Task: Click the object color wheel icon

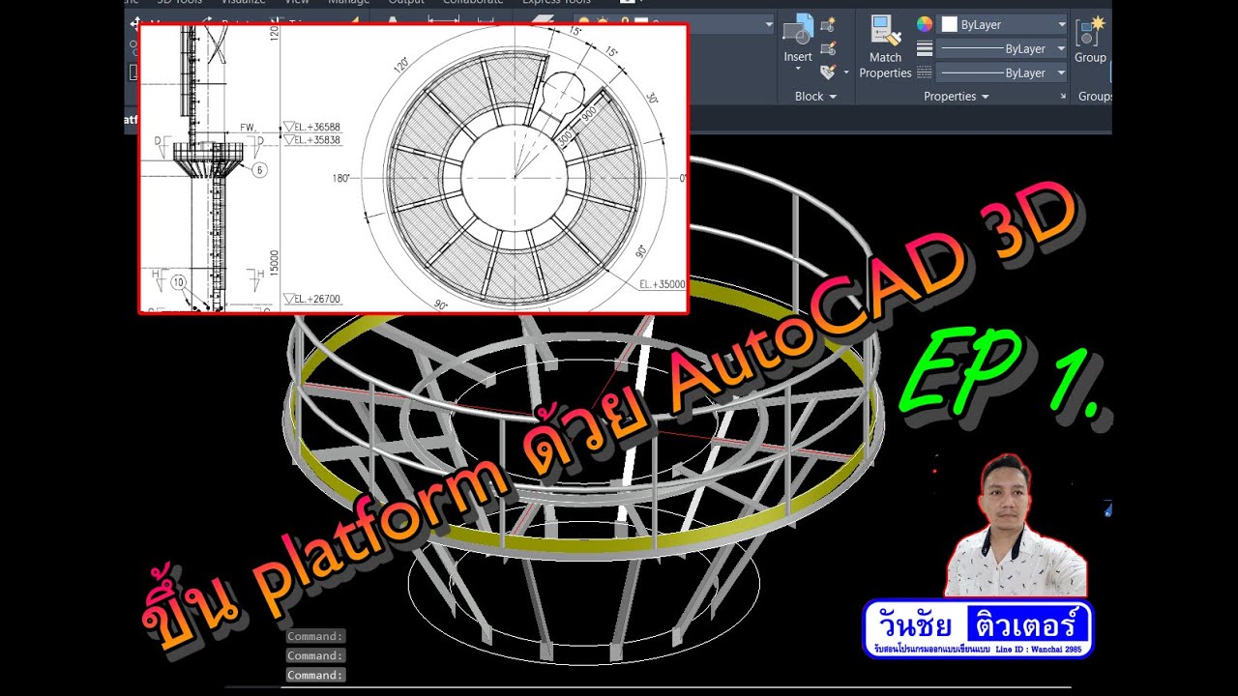Action: [925, 24]
